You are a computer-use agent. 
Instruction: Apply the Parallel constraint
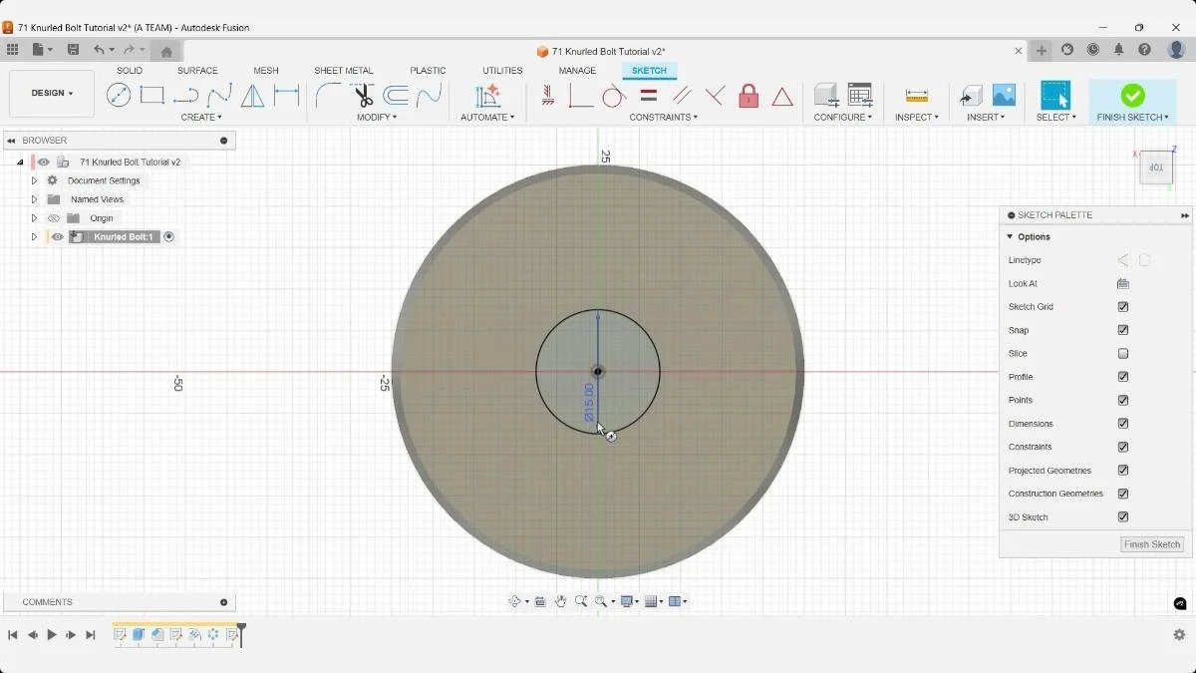(682, 96)
